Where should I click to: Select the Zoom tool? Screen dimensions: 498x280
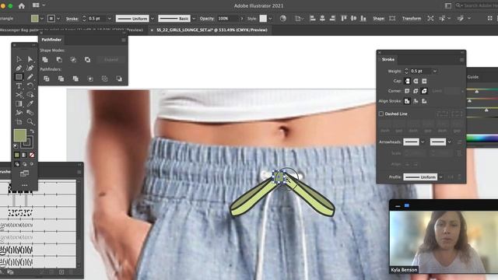[30, 121]
